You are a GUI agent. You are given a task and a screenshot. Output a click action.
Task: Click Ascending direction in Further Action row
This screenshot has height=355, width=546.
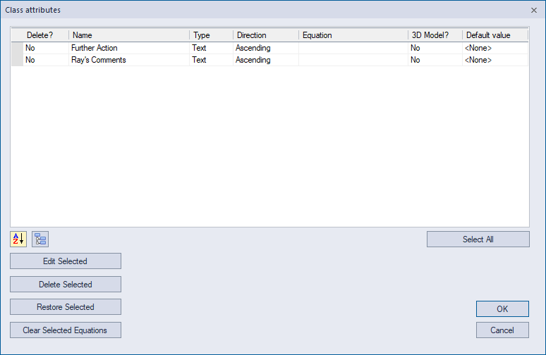pyautogui.click(x=266, y=48)
